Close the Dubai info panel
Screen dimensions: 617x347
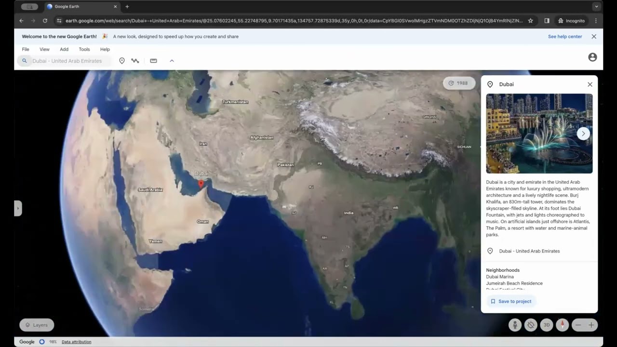pyautogui.click(x=590, y=84)
